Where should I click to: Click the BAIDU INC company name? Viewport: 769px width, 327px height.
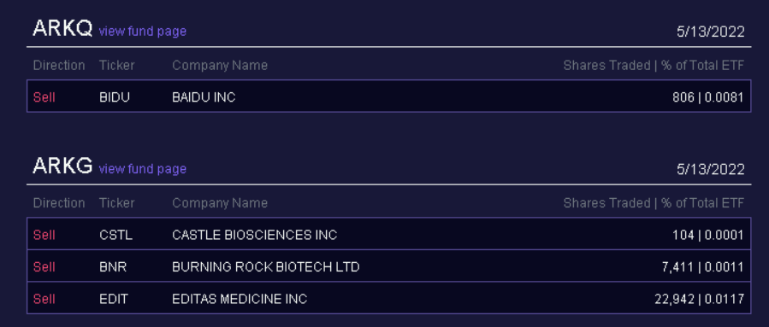point(204,97)
